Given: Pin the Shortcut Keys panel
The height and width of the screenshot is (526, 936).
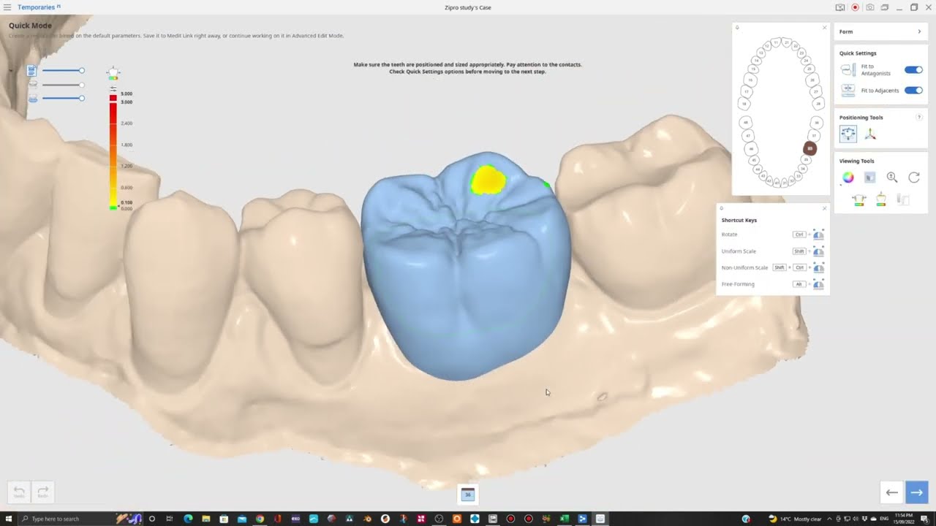Looking at the screenshot, I should pyautogui.click(x=722, y=208).
